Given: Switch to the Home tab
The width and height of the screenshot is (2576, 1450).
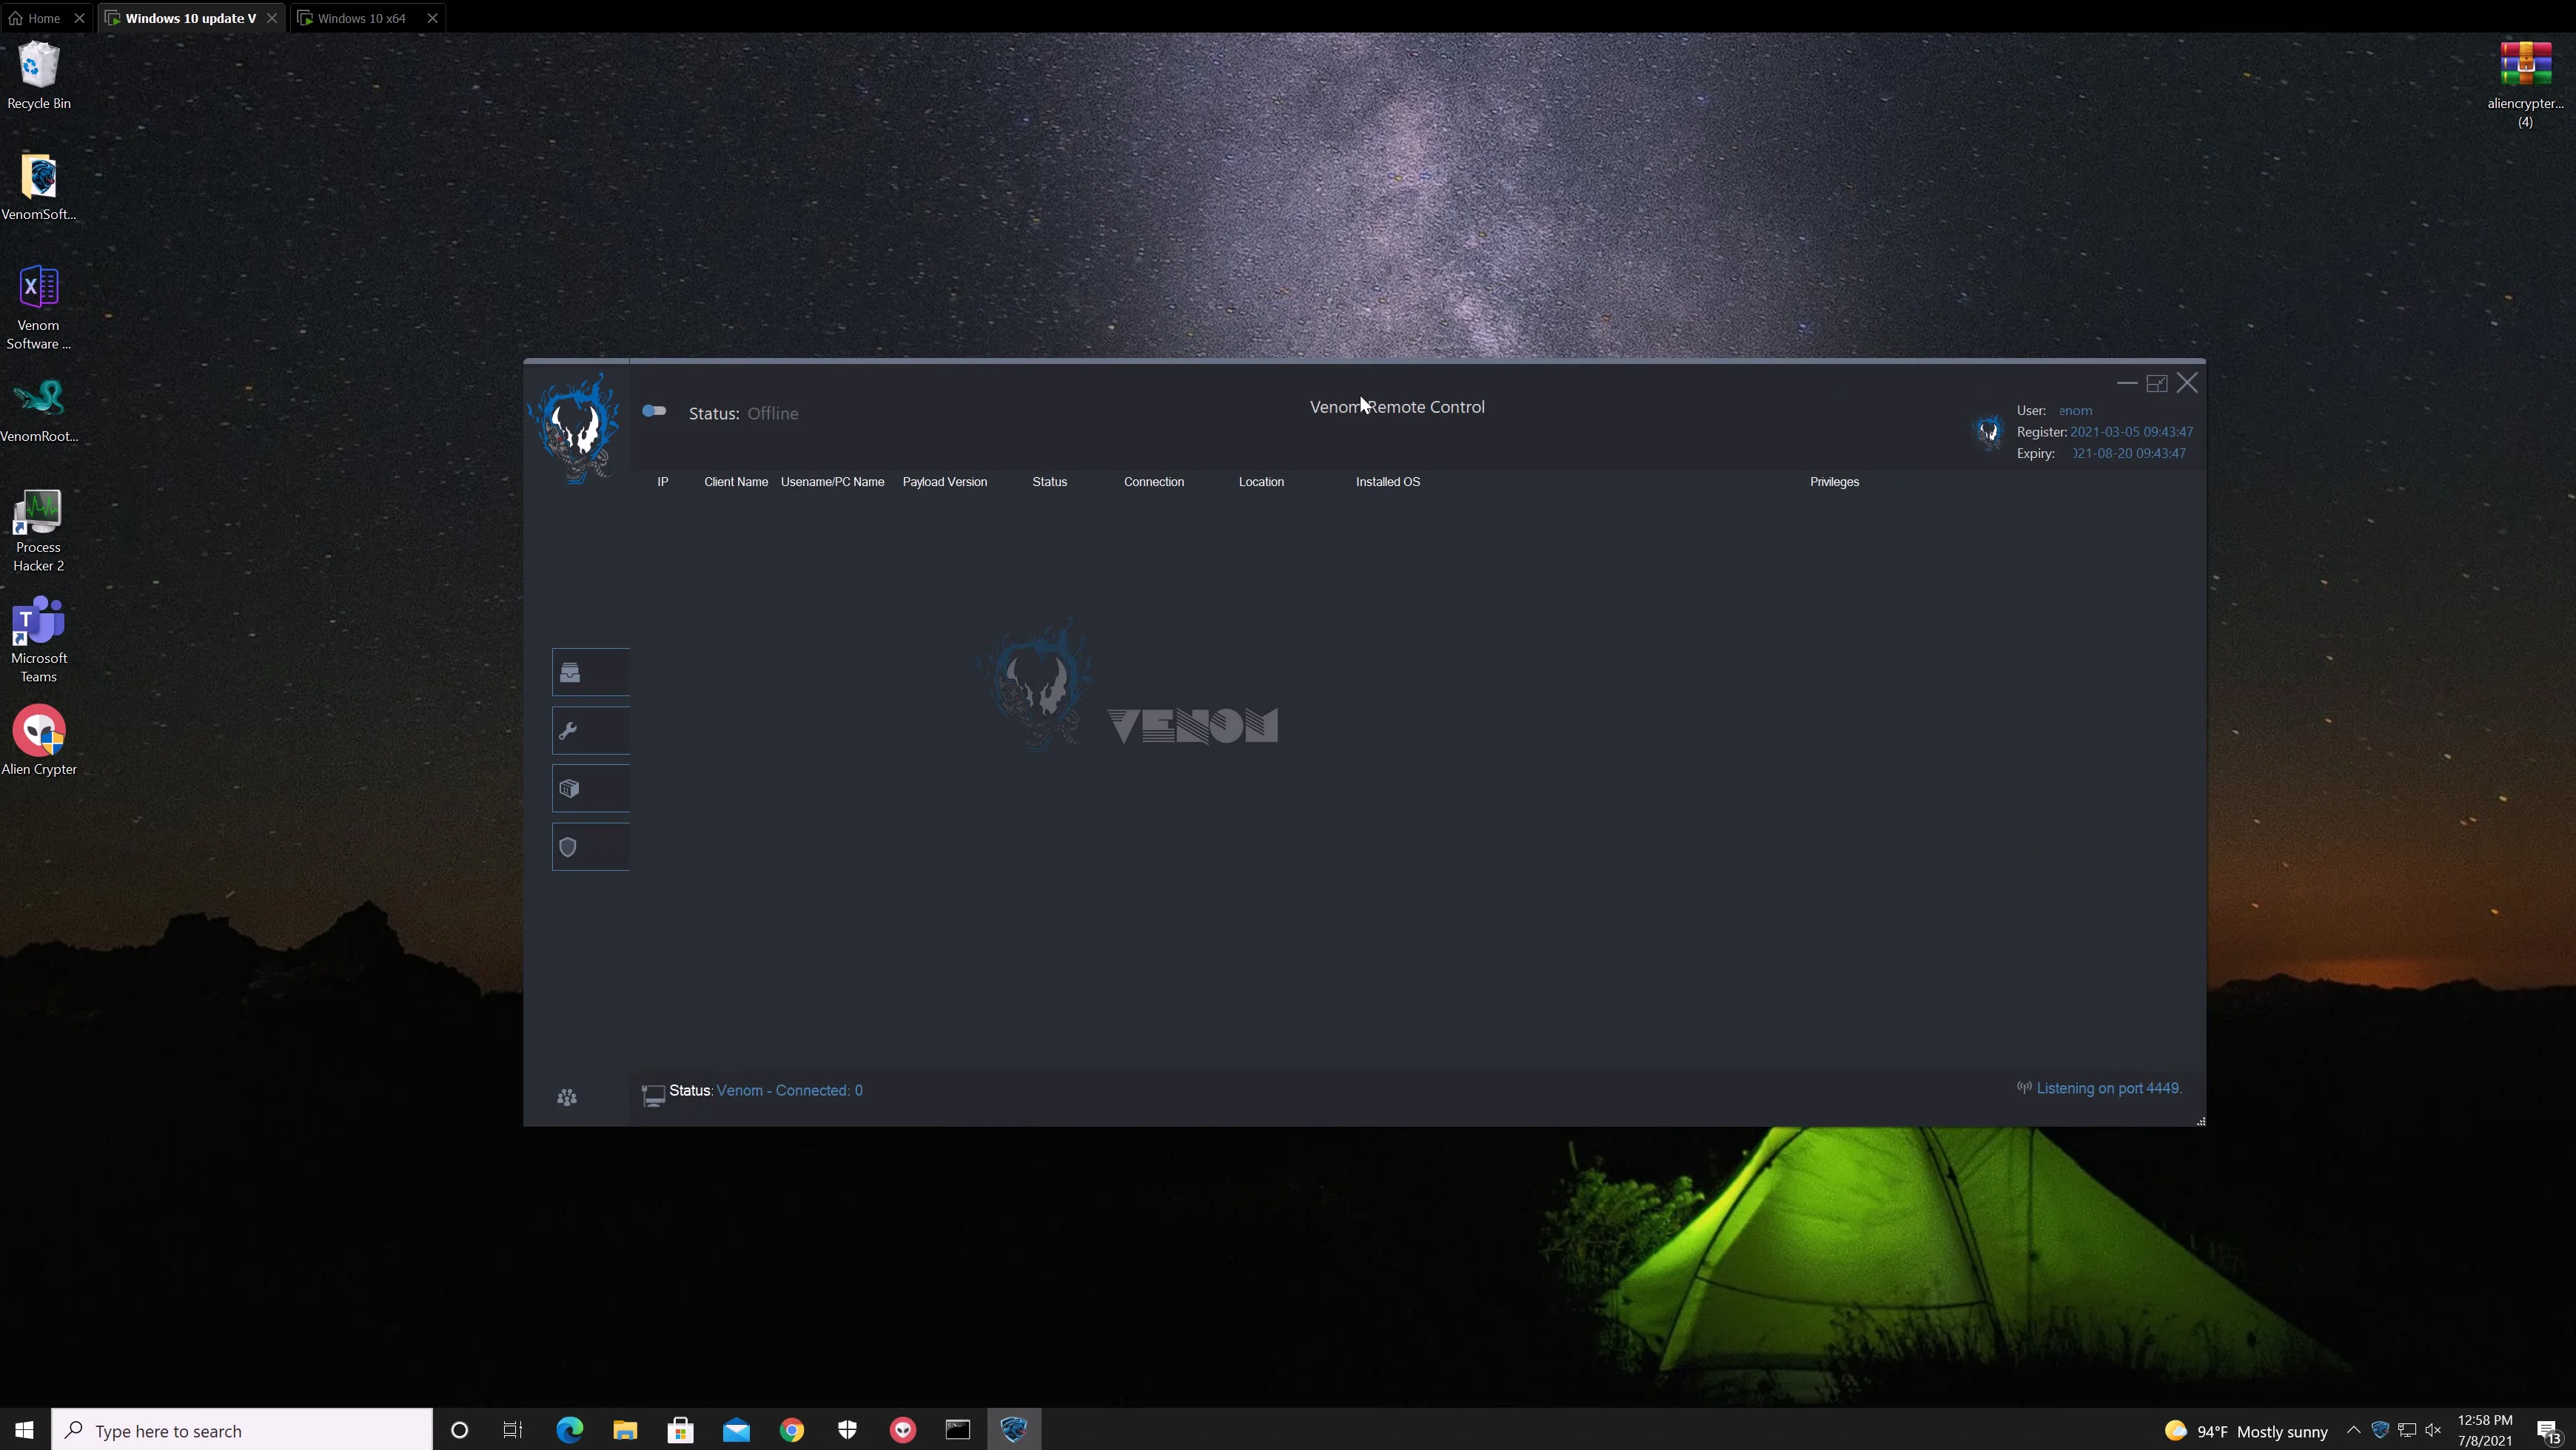Looking at the screenshot, I should click(x=43, y=18).
